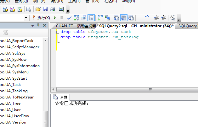This screenshot has width=198, height=127.
Task: Open the Query Options dialog icon
Action: point(84,18)
